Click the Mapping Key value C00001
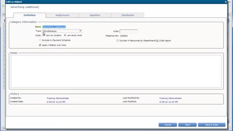 [x=124, y=36]
